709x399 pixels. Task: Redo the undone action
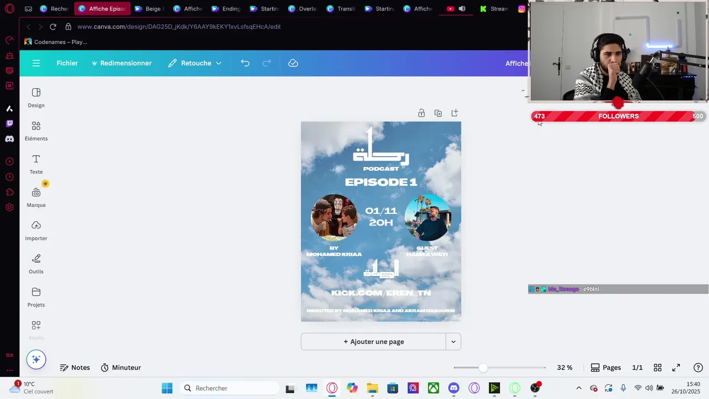266,63
